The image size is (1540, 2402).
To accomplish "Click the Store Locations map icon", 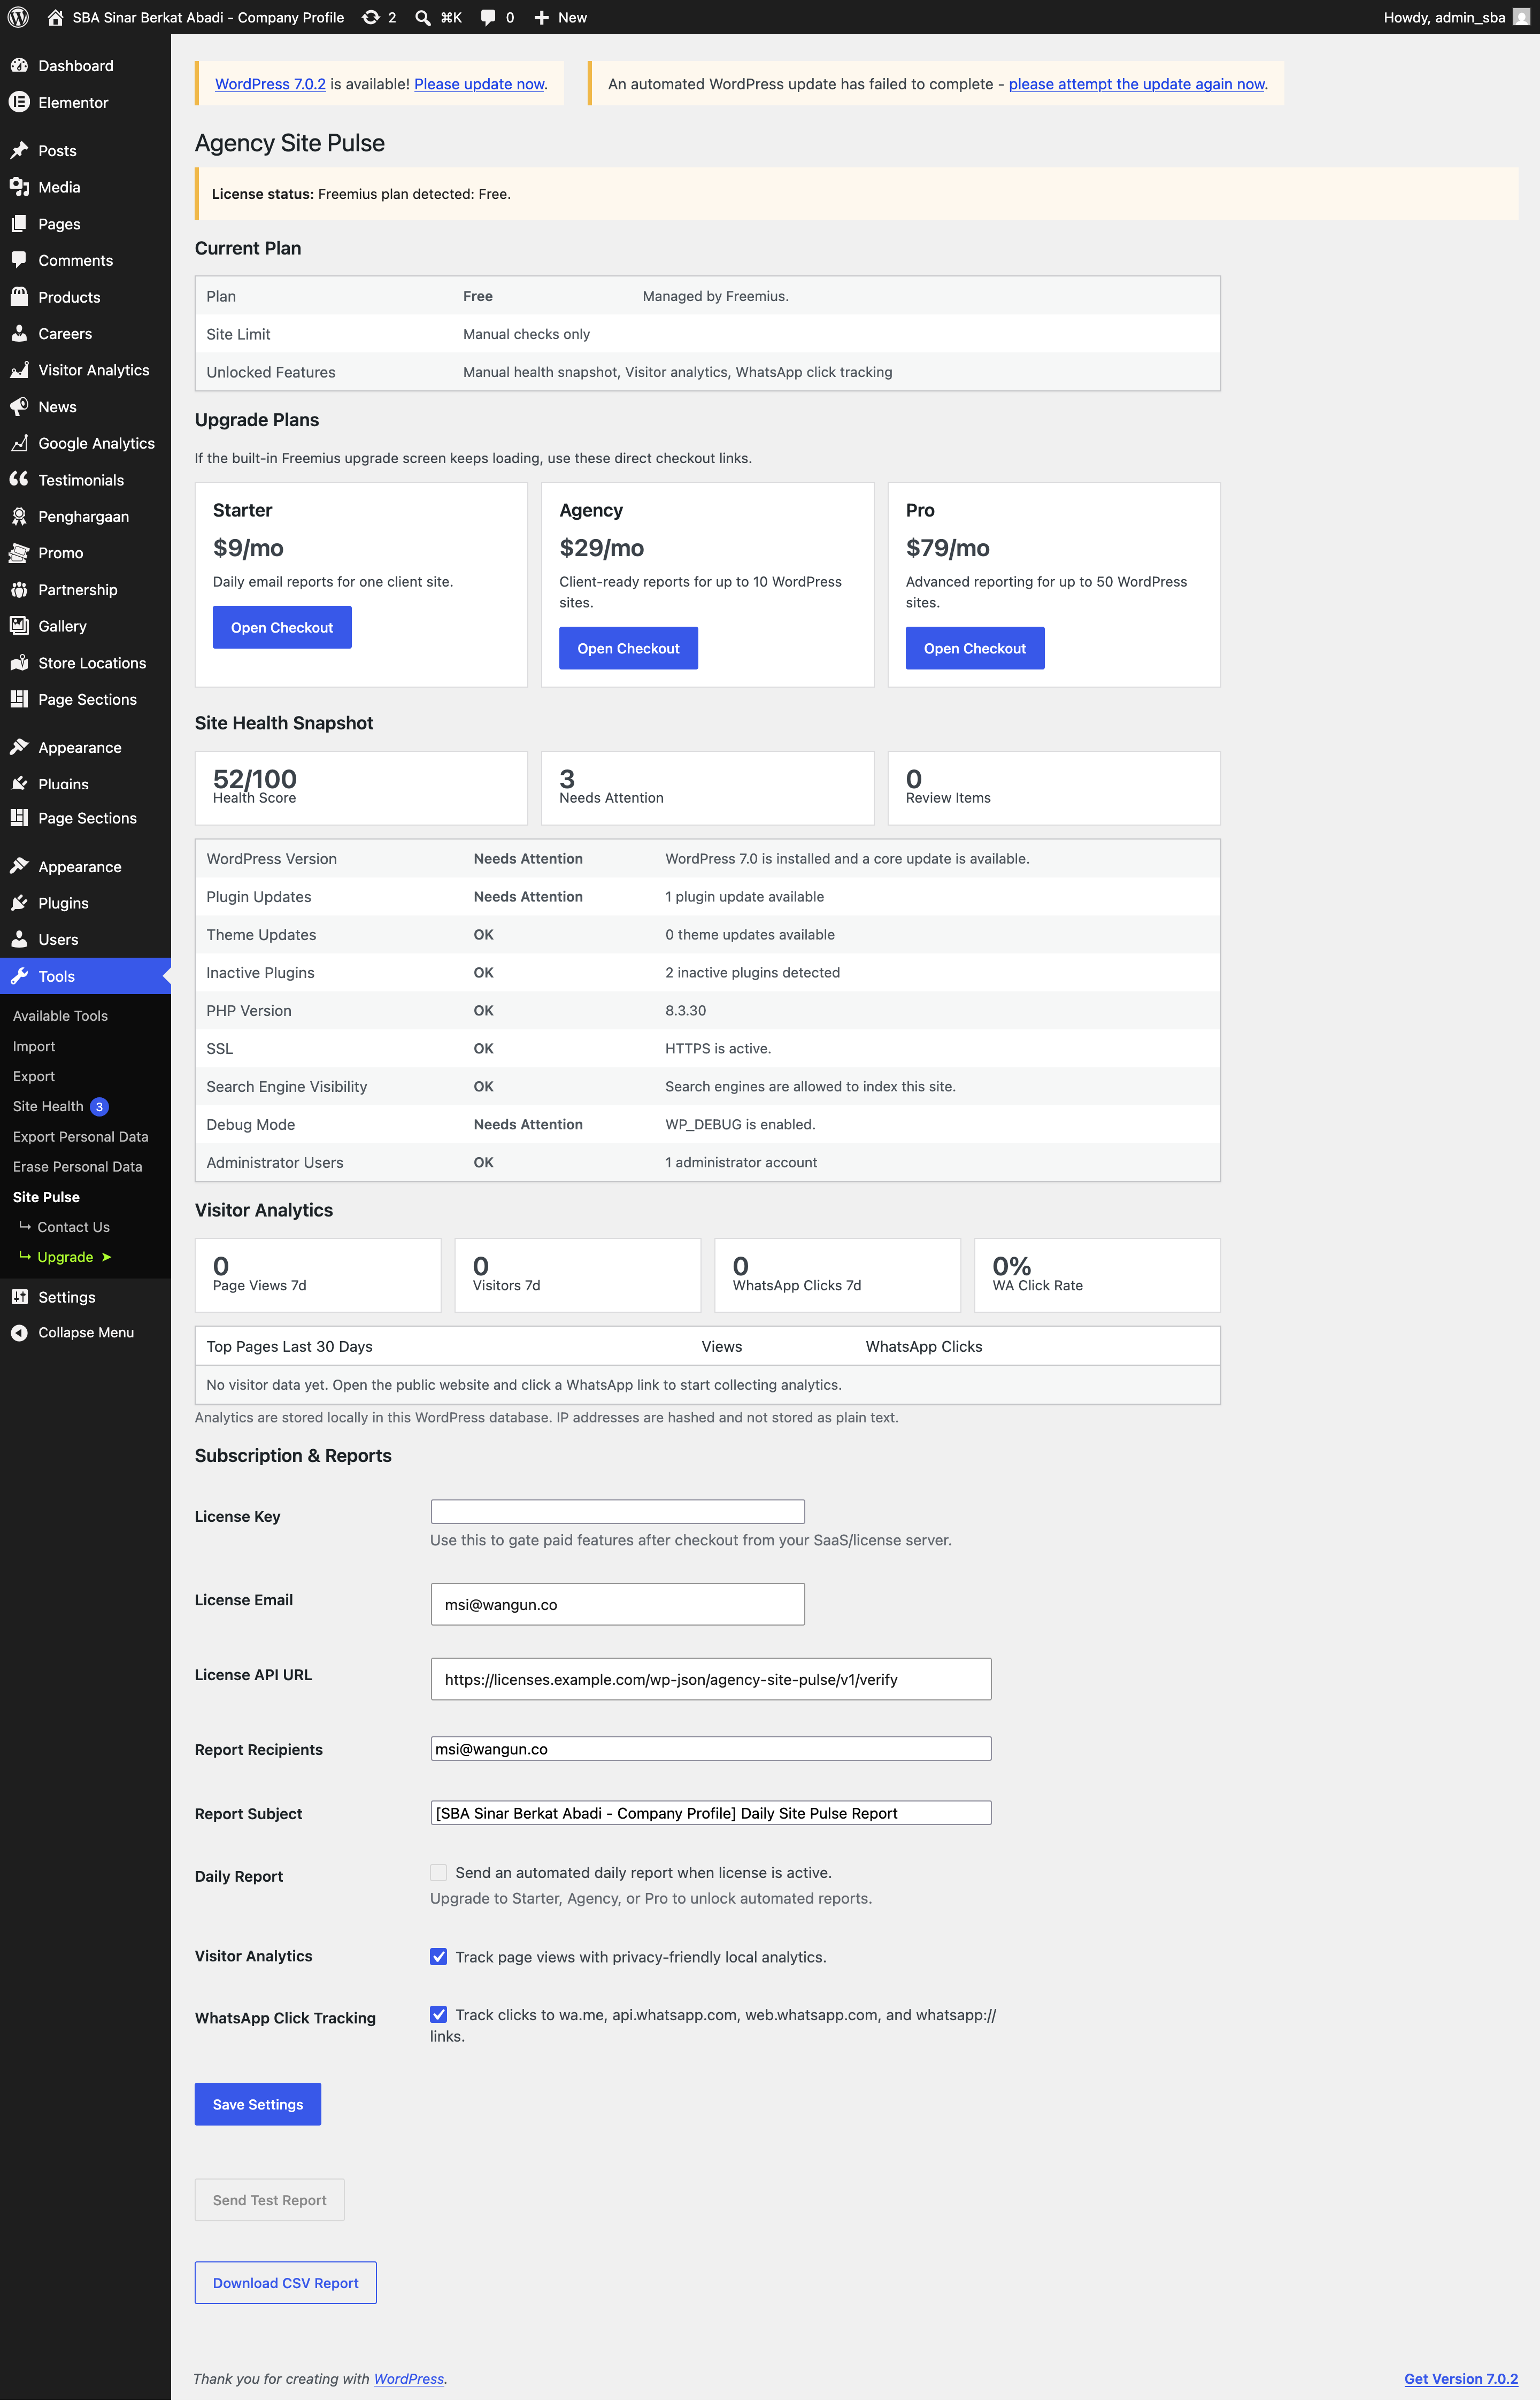I will [x=19, y=663].
